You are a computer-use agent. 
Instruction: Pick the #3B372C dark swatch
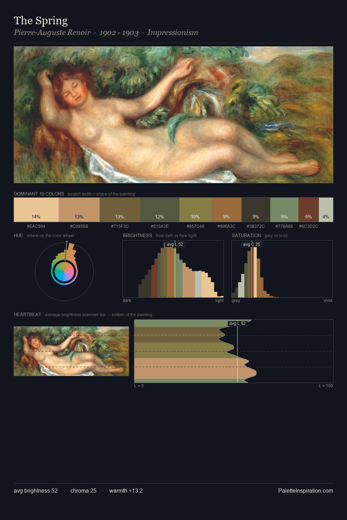[256, 210]
